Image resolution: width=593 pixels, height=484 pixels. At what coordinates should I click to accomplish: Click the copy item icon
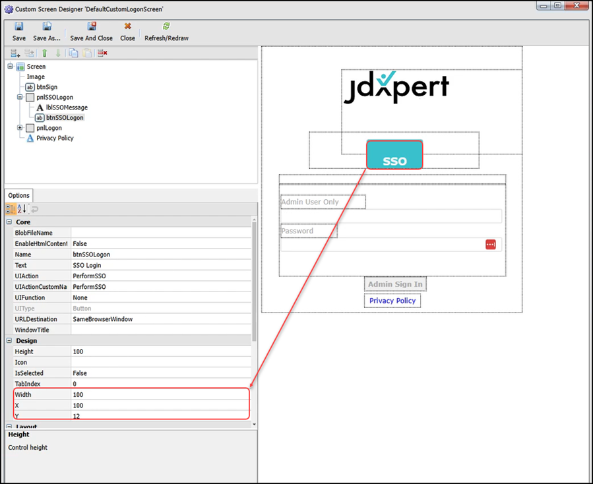click(x=73, y=53)
